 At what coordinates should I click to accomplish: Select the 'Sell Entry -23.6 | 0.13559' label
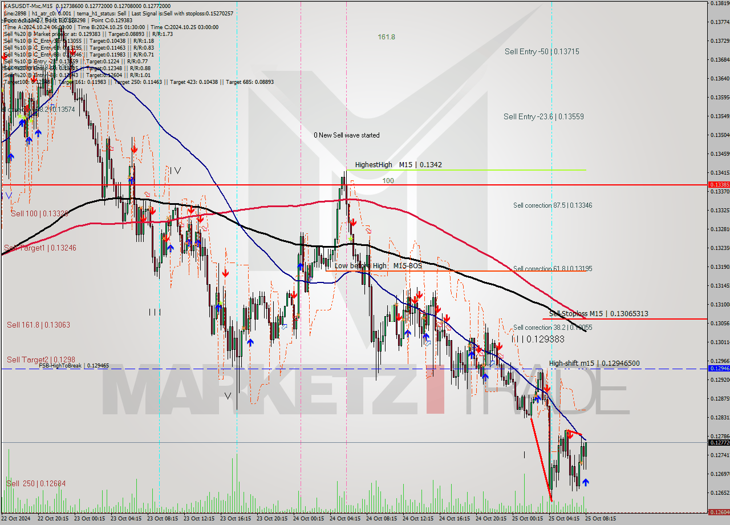544,116
